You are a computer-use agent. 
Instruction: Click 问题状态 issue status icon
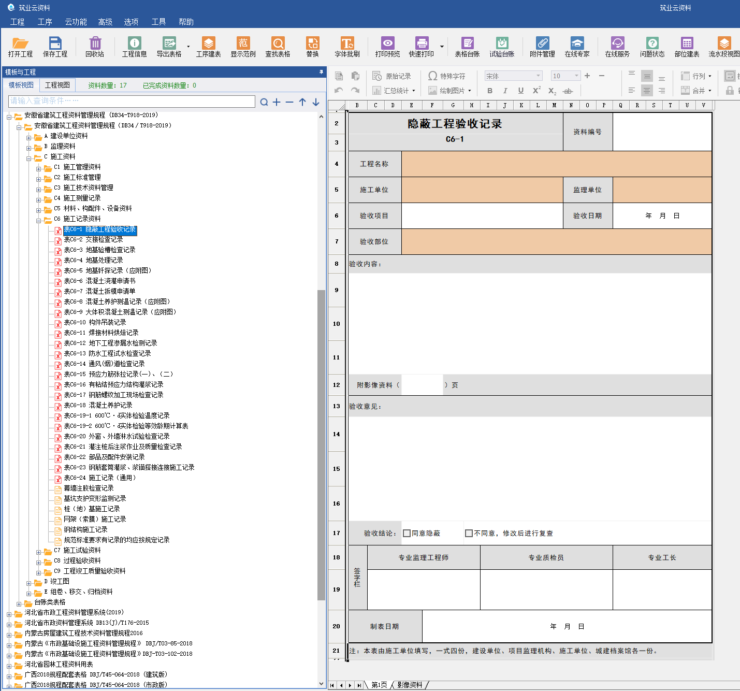652,47
